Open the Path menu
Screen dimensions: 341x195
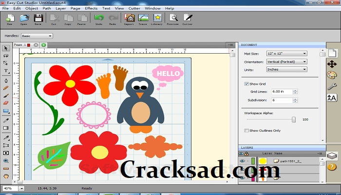tap(47, 8)
